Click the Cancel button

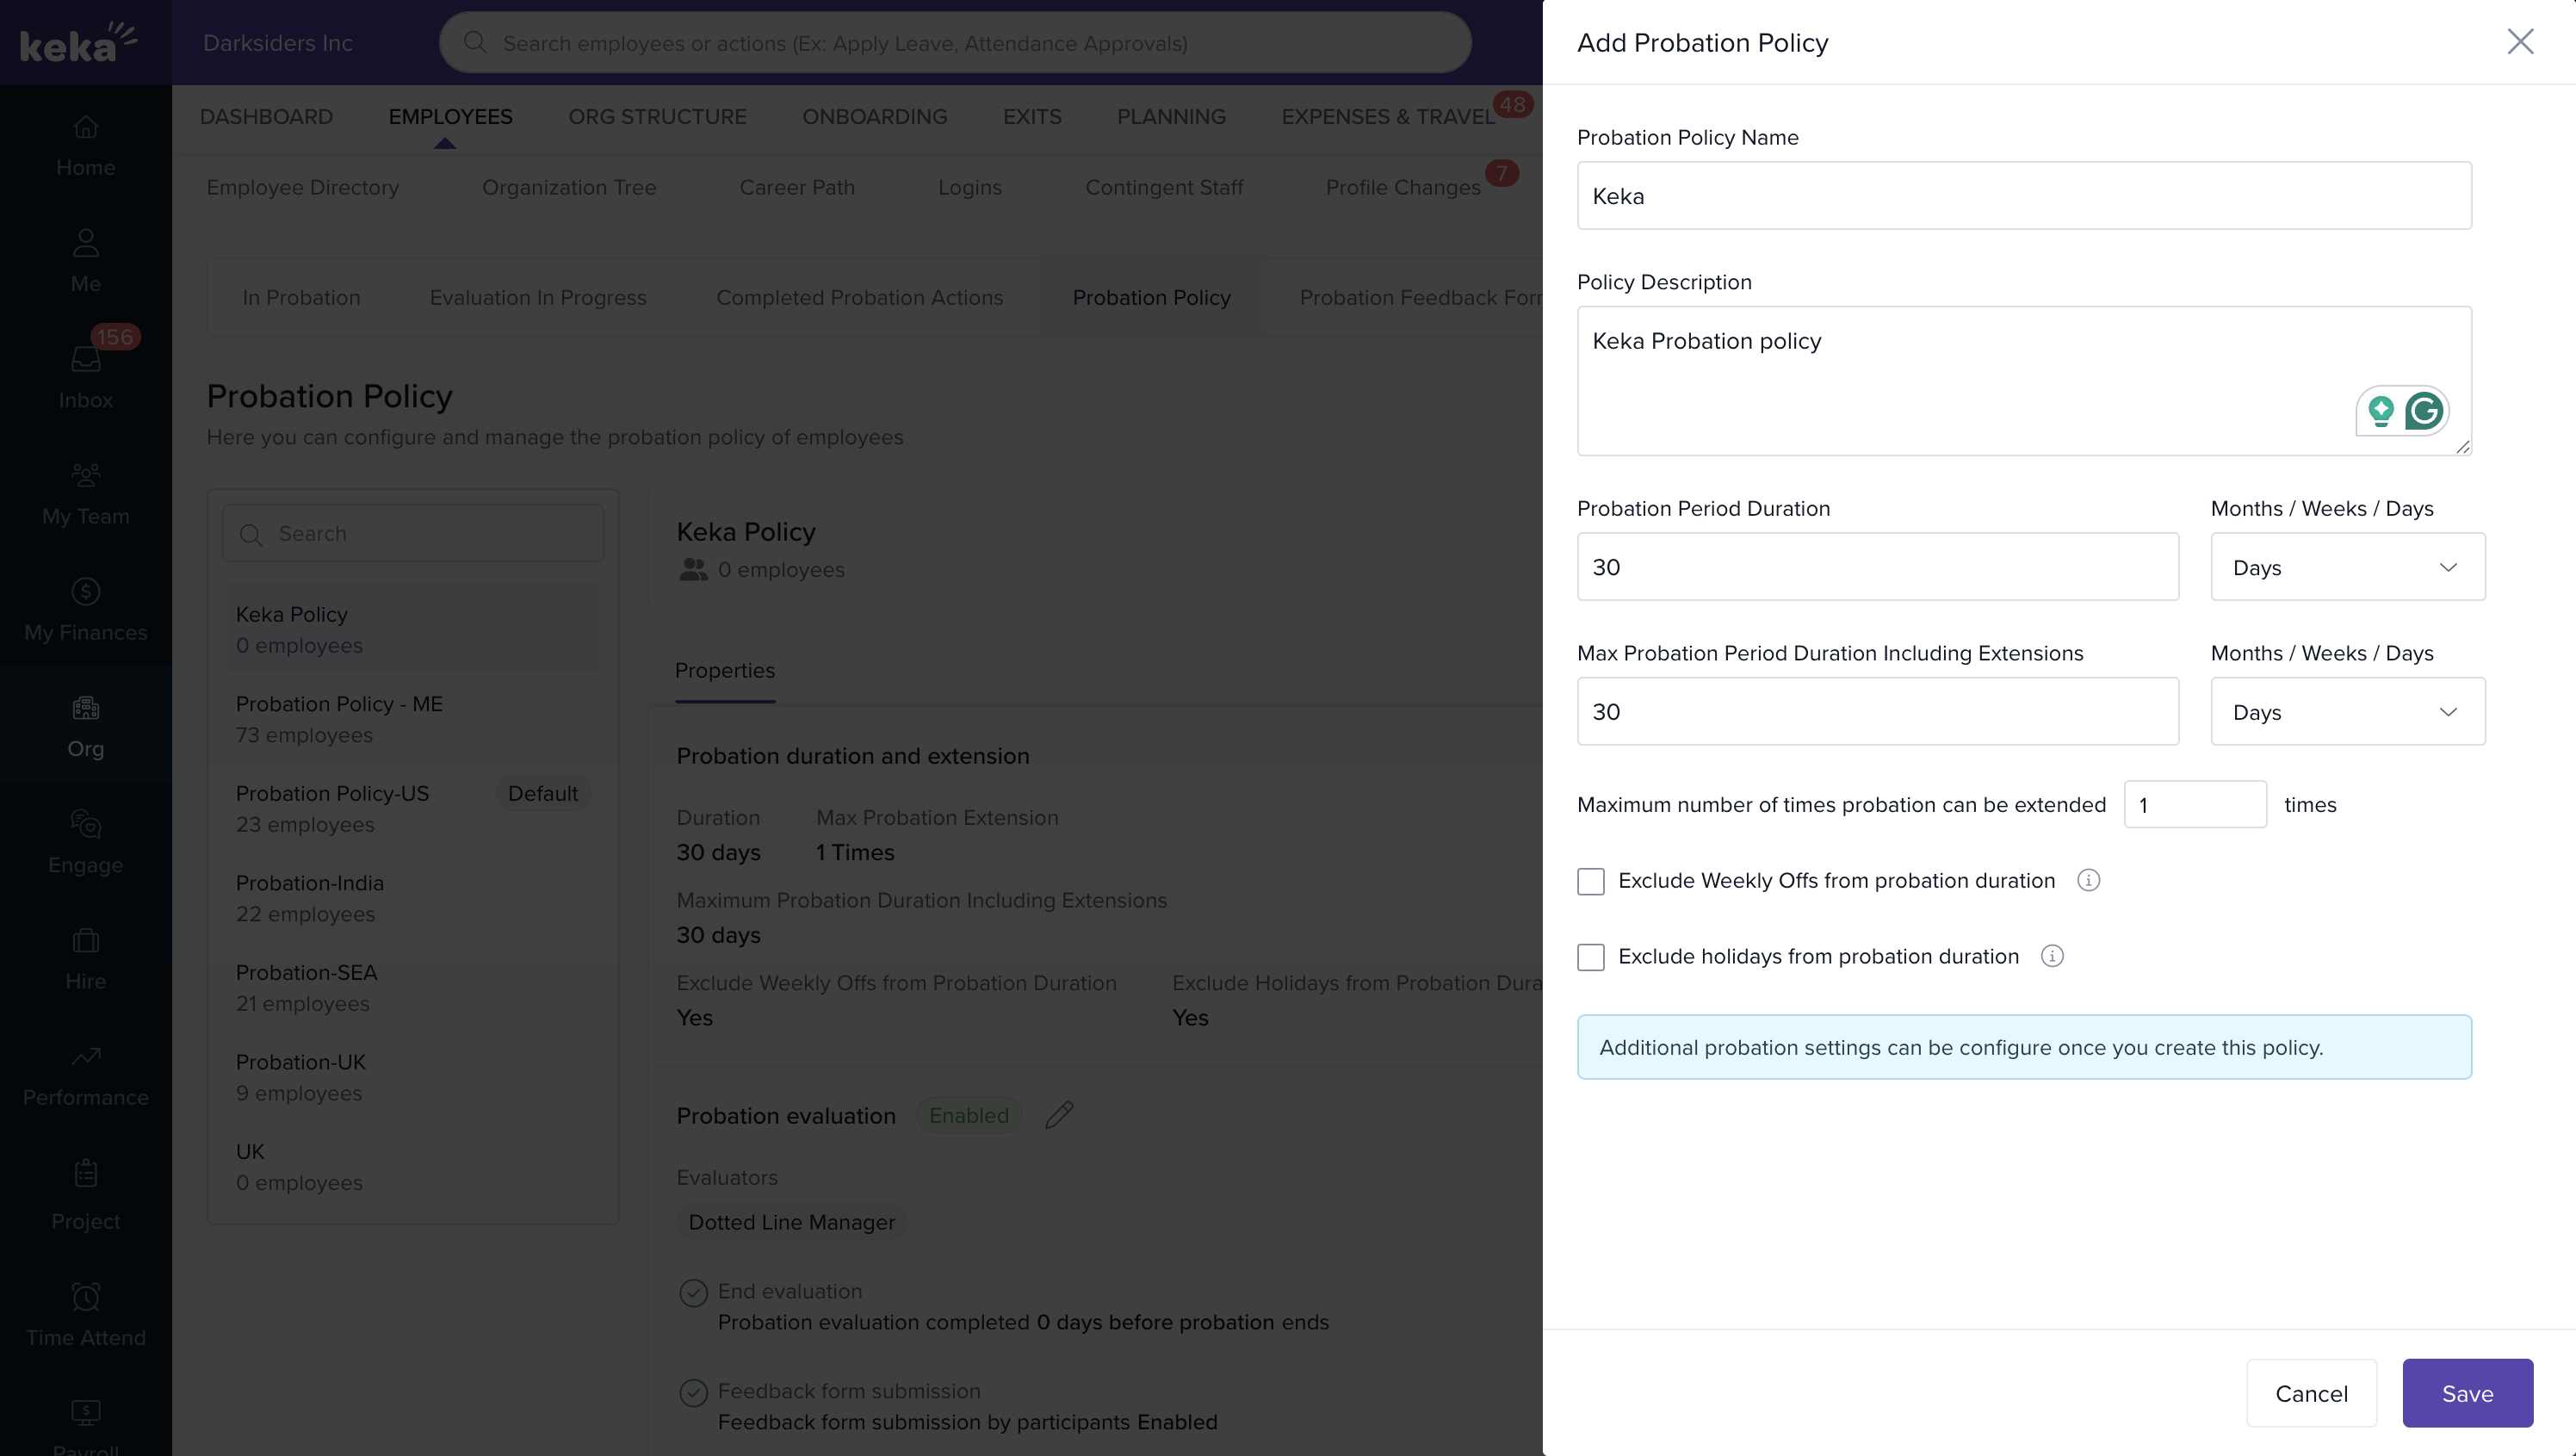pyautogui.click(x=2310, y=1393)
